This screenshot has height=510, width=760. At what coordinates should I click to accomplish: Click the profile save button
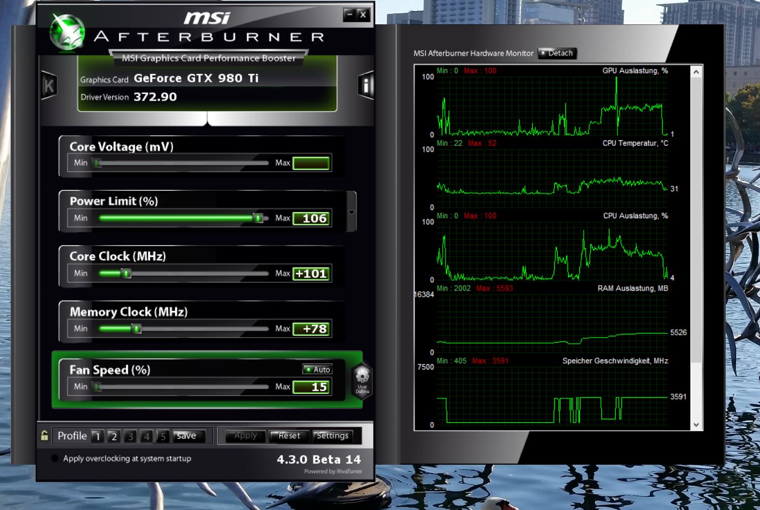click(188, 436)
